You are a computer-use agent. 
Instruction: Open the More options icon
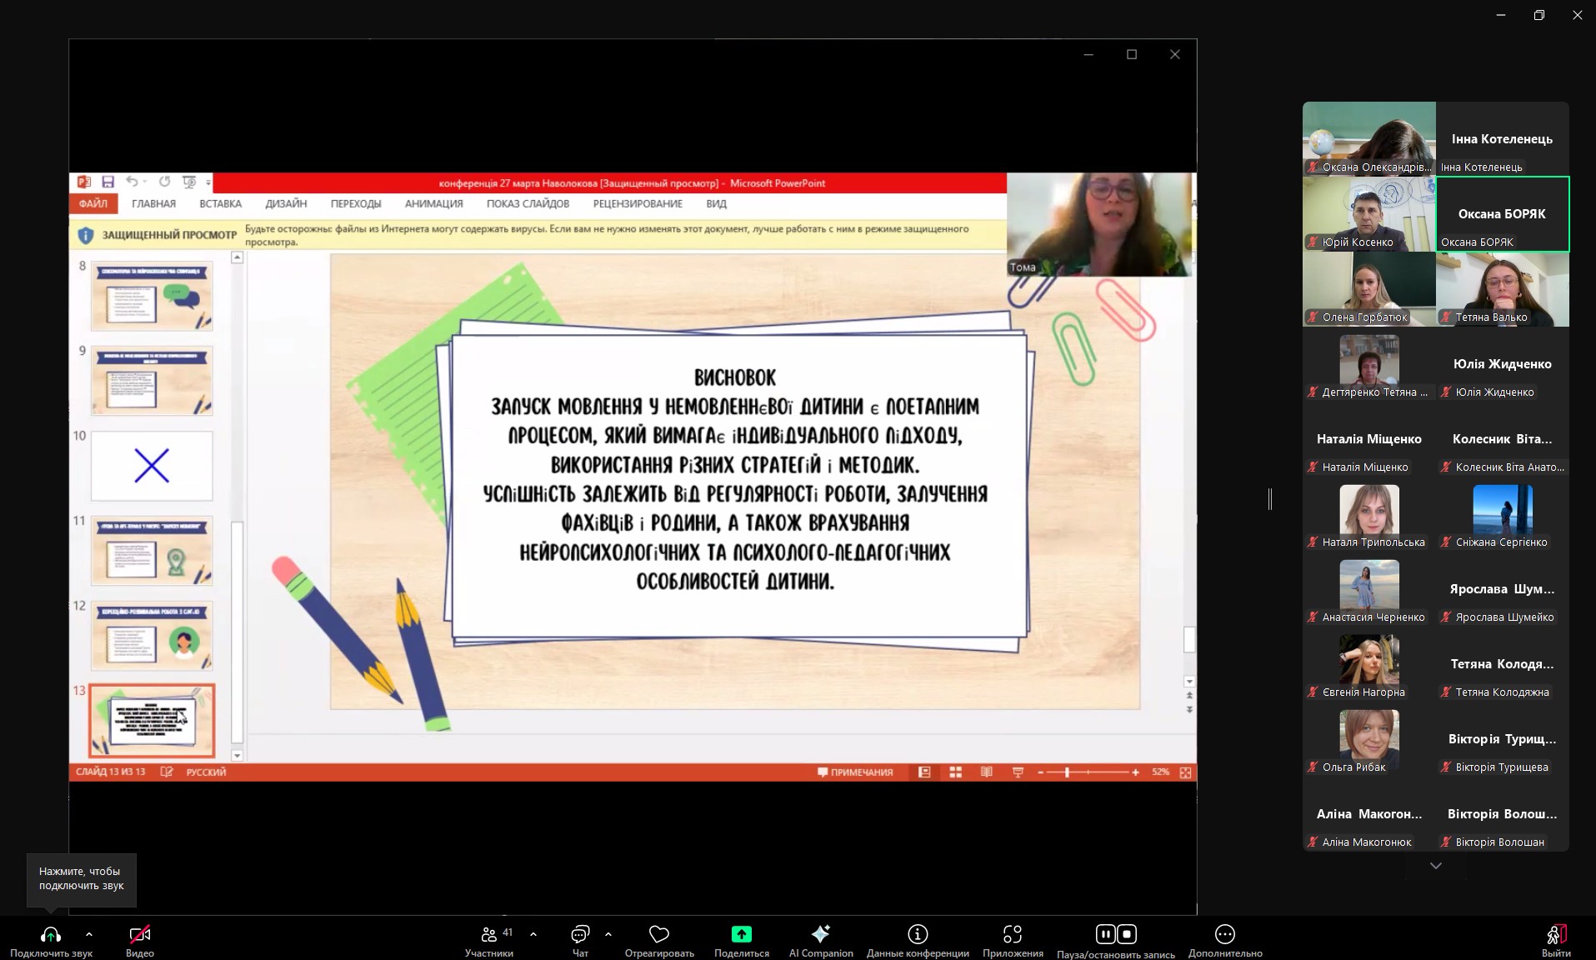coord(1224,934)
